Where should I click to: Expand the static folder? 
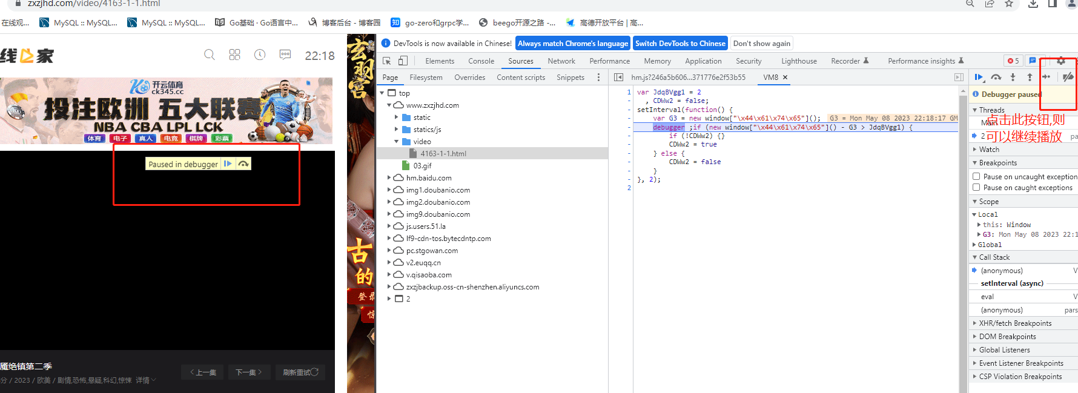click(x=397, y=117)
